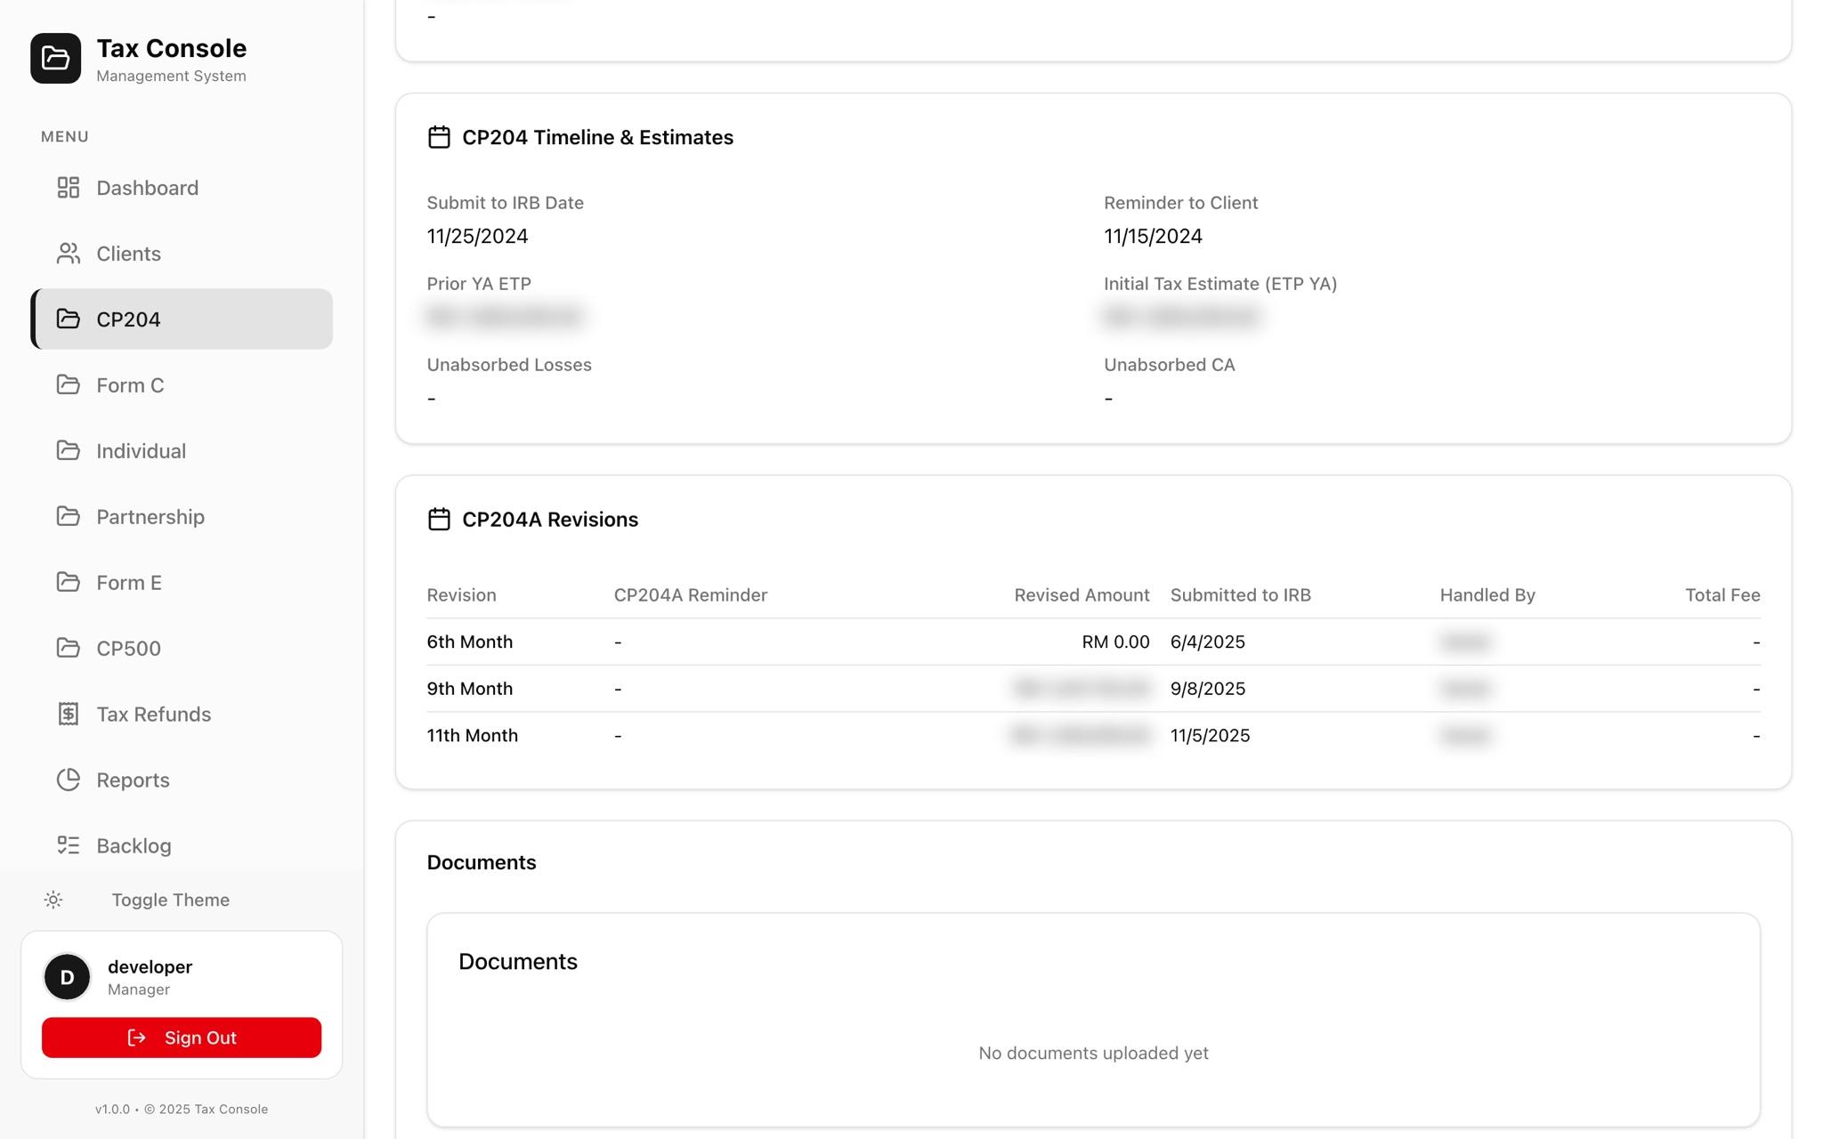Click the 6th Month revision row label
This screenshot has width=1823, height=1139.
click(470, 642)
